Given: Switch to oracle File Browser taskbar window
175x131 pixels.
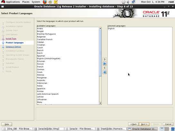Looking at the screenshot, I should coord(80,129).
